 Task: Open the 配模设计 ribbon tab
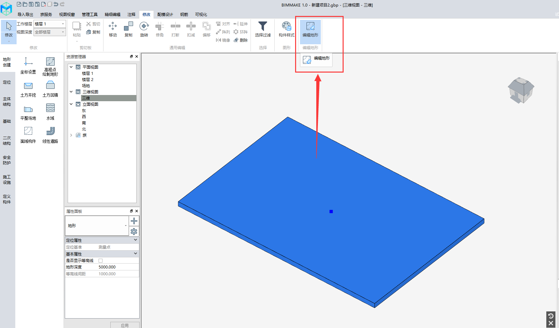tap(165, 15)
